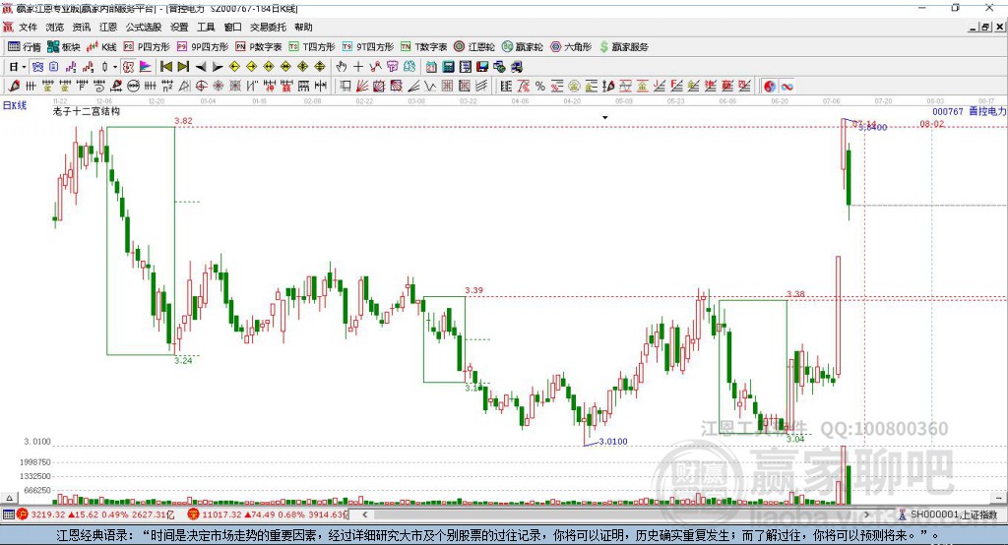Click the small black dropdown arrow above chart
The image size is (1008, 545).
[605, 118]
